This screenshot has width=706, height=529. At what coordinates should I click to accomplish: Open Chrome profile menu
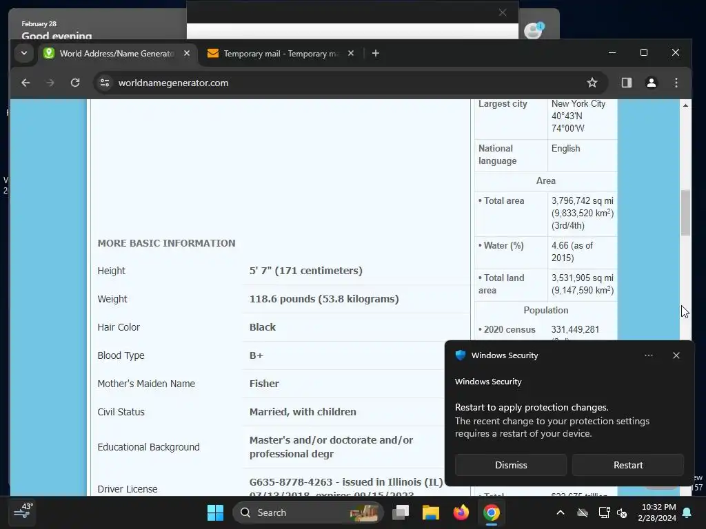(x=651, y=83)
